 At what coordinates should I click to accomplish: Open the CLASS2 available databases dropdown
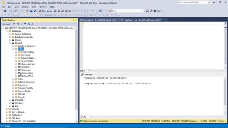[38, 15]
